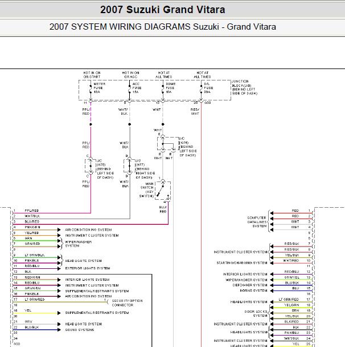Click the "WHT/RED" wire label on right connector
Image resolution: width=345 pixels, height=347 pixels.
pos(291,260)
